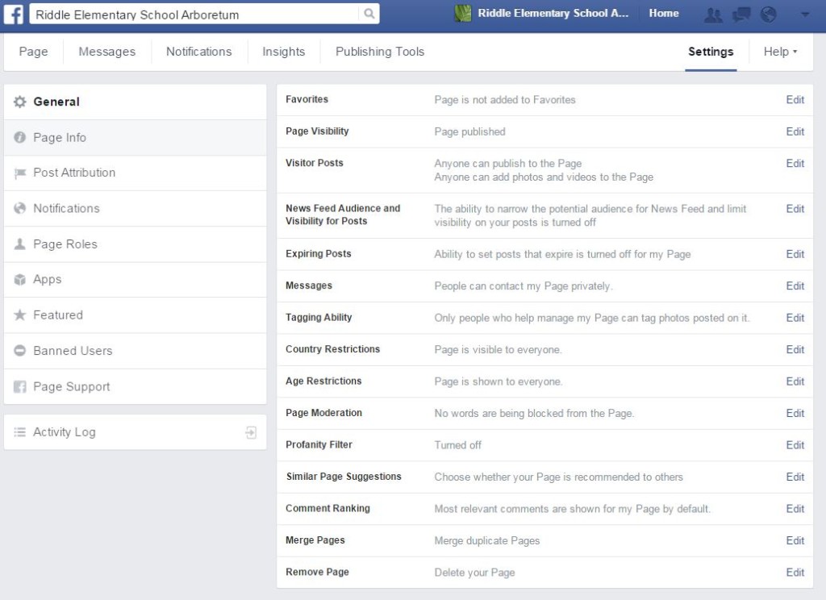The height and width of the screenshot is (600, 826).
Task: Click the 'Turned off' Profanity Filter text
Action: [x=457, y=445]
